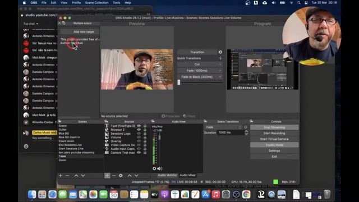Click Start Recording
Viewport: 359px width, 202px height.
tap(274, 133)
